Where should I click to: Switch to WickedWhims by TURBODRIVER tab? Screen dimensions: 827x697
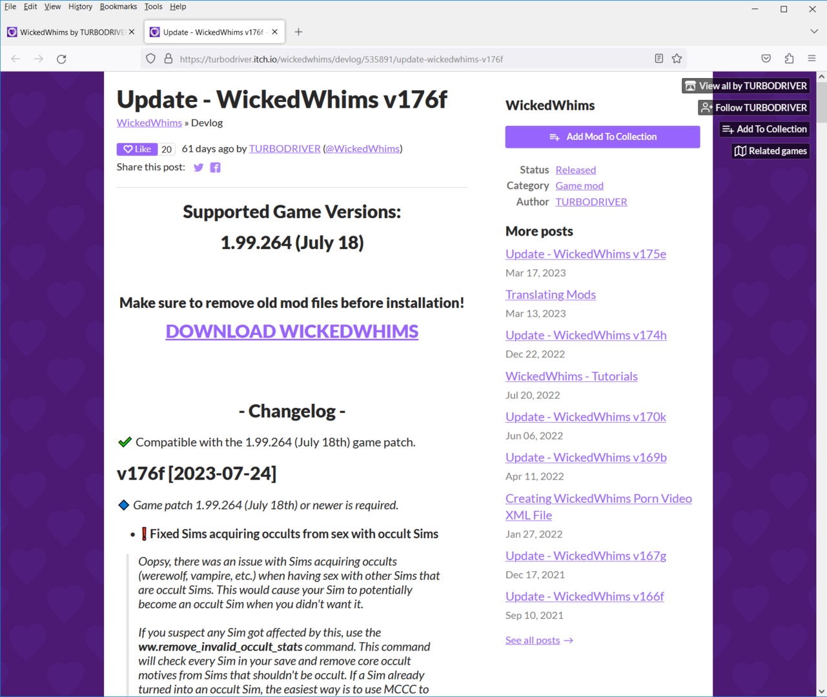point(71,32)
